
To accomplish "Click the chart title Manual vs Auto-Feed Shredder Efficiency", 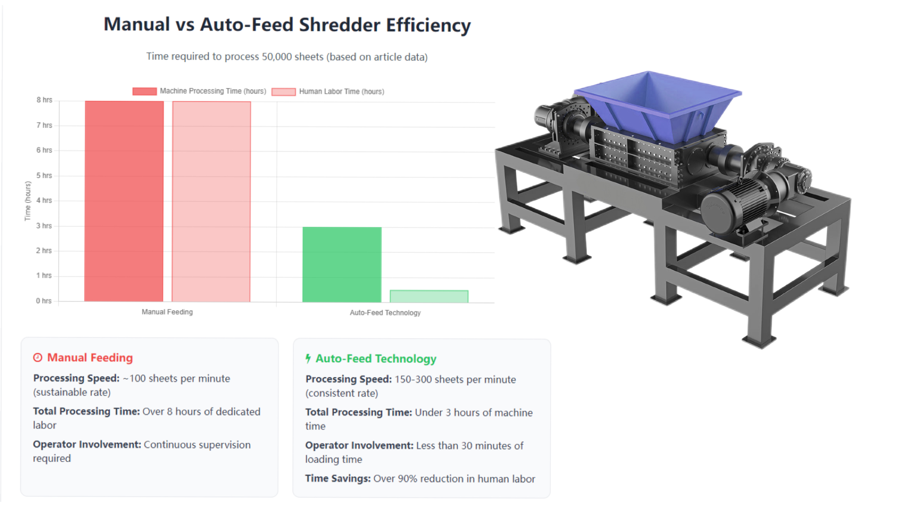I will pos(287,25).
